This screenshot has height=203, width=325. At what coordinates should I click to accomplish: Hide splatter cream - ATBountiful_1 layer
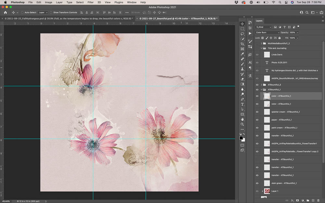tap(257, 112)
